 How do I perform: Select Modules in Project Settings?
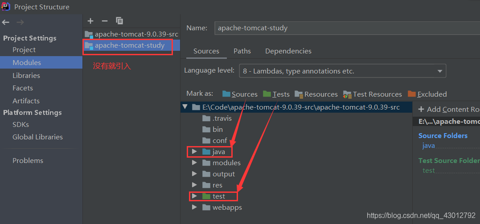[41, 62]
